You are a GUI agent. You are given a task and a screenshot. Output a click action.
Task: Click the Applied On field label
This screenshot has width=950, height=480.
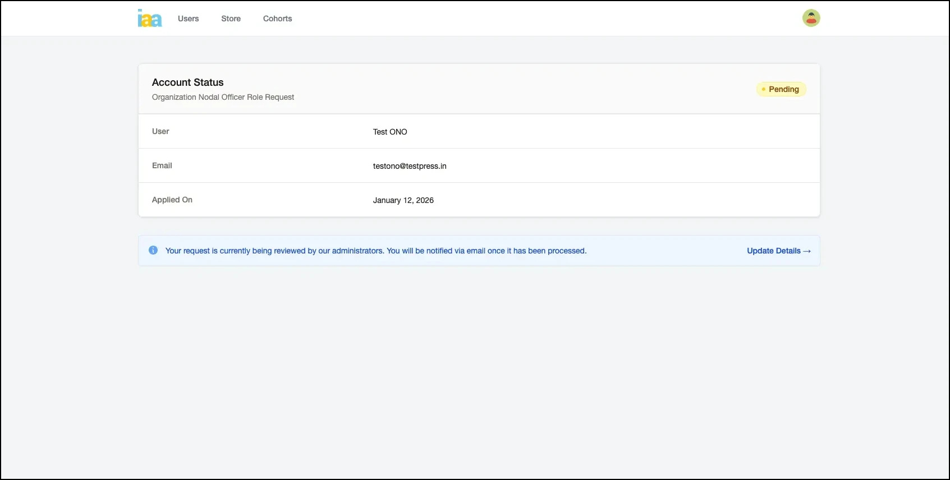(172, 200)
